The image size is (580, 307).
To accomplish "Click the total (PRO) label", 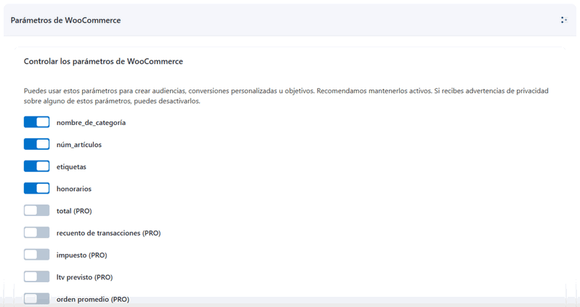I will 74,211.
